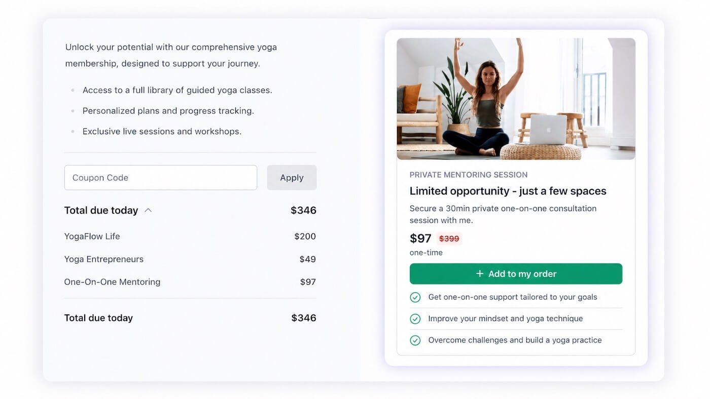
Task: Click the checkmark icon beside one-on-one support
Action: 415,297
